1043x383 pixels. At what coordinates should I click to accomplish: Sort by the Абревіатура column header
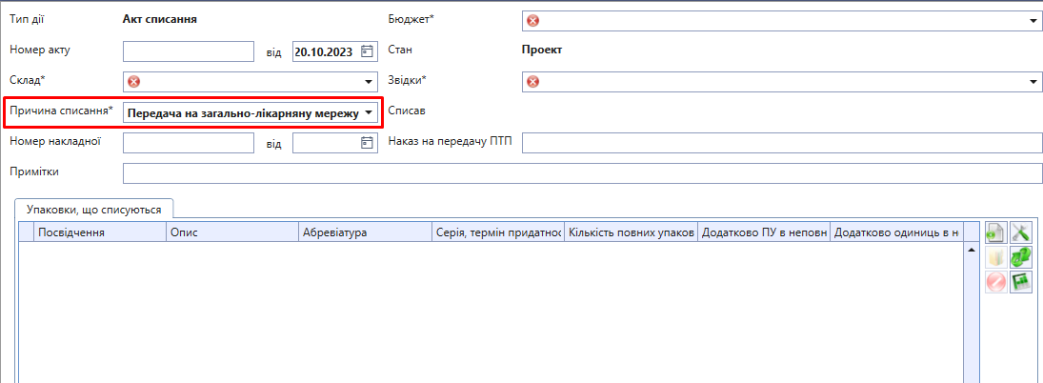point(365,232)
